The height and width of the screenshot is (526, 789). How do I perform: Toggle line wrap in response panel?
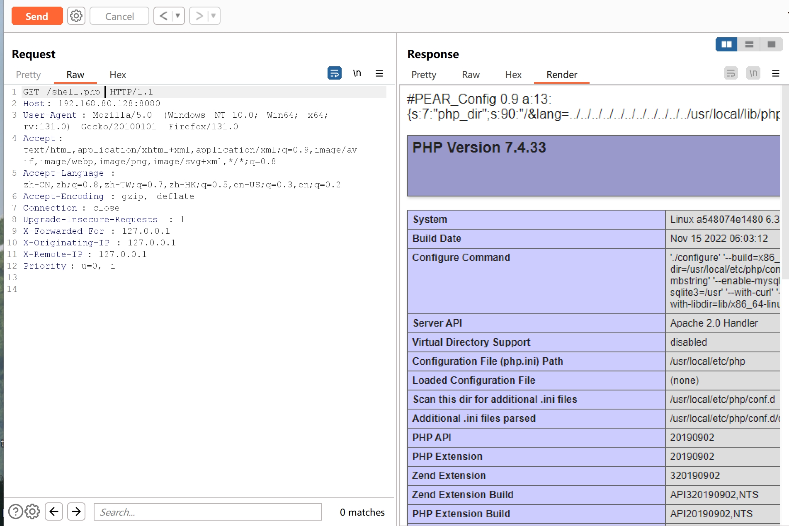(x=731, y=73)
